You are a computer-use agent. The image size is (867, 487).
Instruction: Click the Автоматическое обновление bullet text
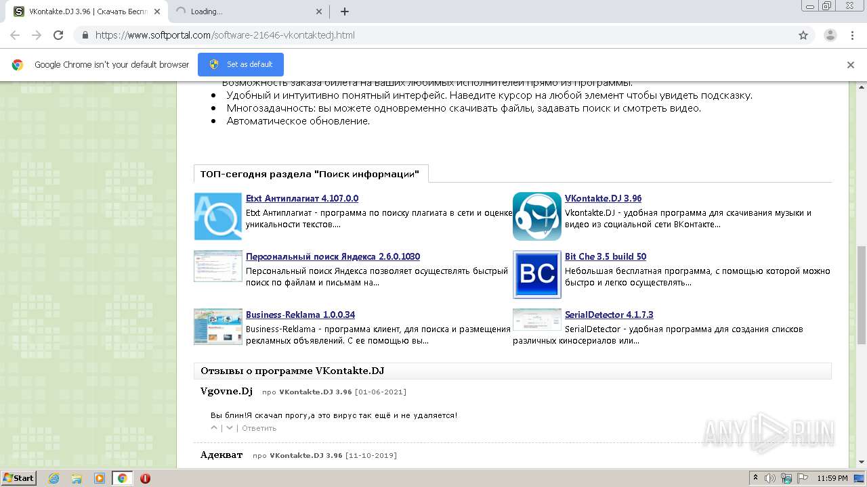pos(298,121)
